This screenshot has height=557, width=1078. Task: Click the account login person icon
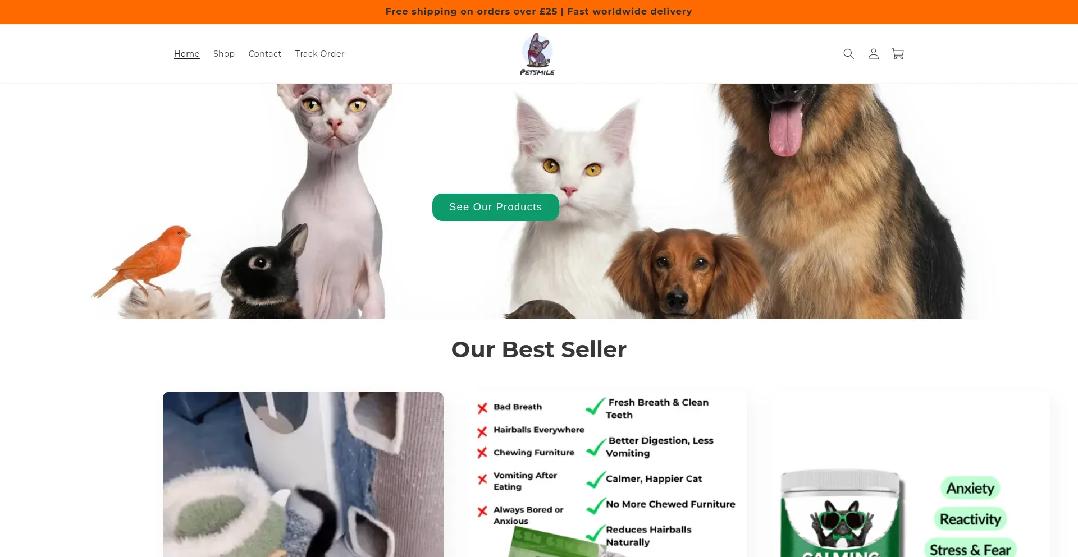click(873, 54)
